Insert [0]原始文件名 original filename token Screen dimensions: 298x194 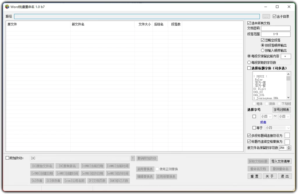(x=42, y=166)
